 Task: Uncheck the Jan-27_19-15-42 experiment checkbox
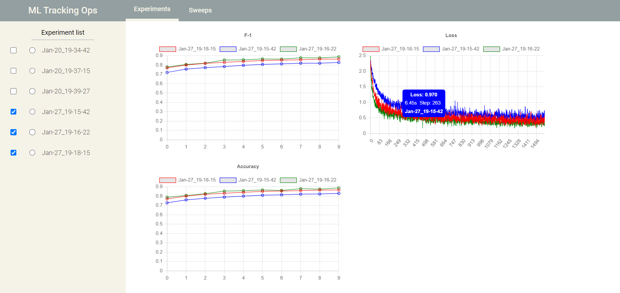point(13,112)
